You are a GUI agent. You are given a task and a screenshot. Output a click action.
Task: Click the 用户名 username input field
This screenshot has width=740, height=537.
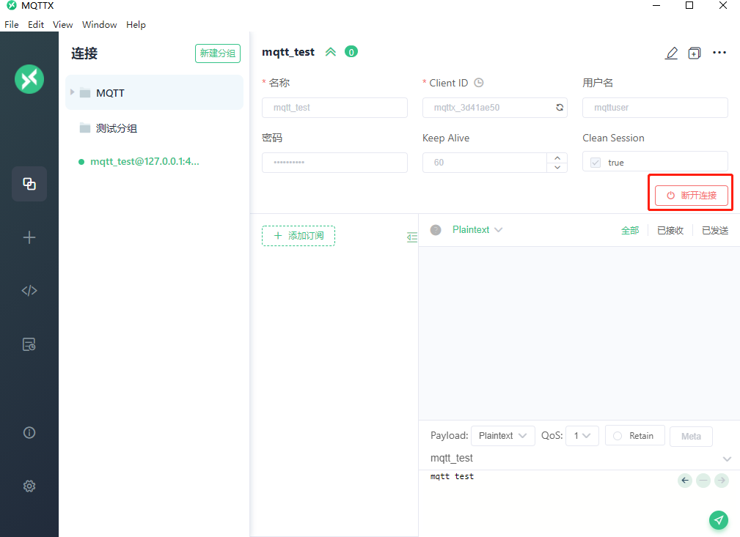pos(655,108)
